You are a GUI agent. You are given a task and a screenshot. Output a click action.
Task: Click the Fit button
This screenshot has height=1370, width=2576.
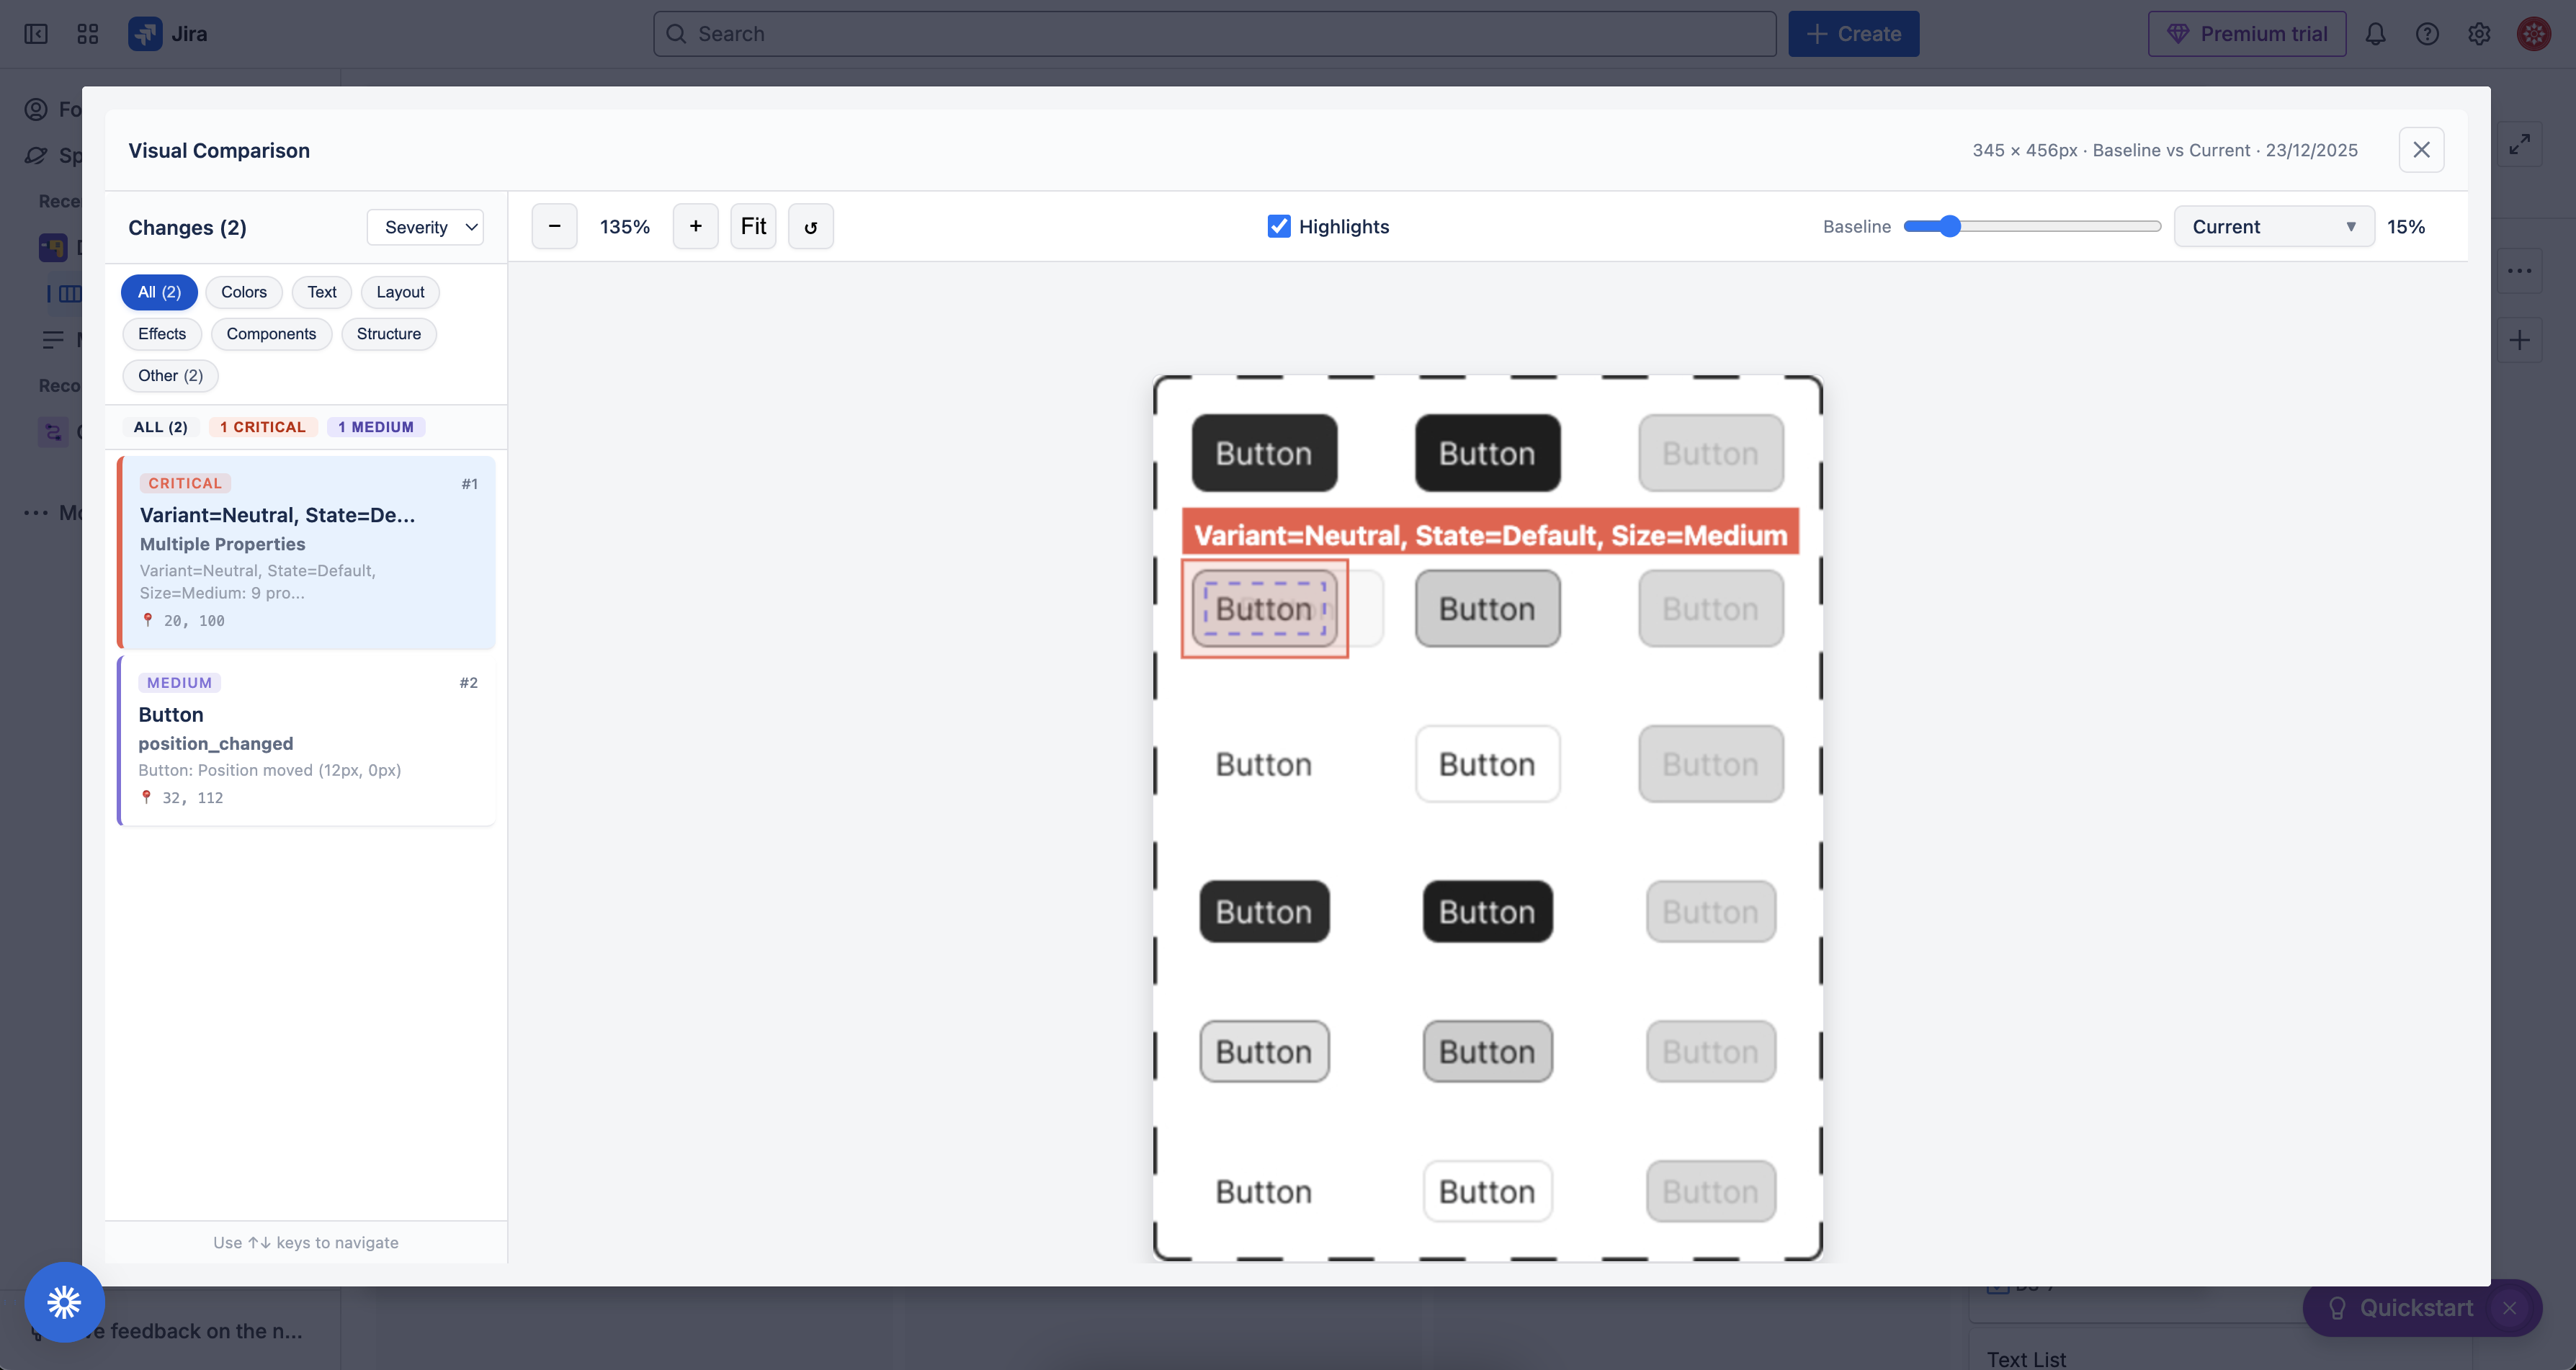[x=753, y=226]
